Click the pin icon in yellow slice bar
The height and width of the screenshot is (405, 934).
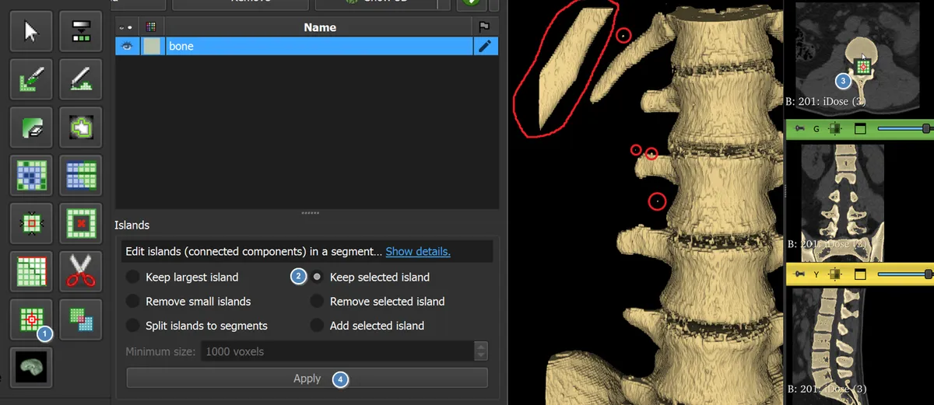click(x=799, y=274)
